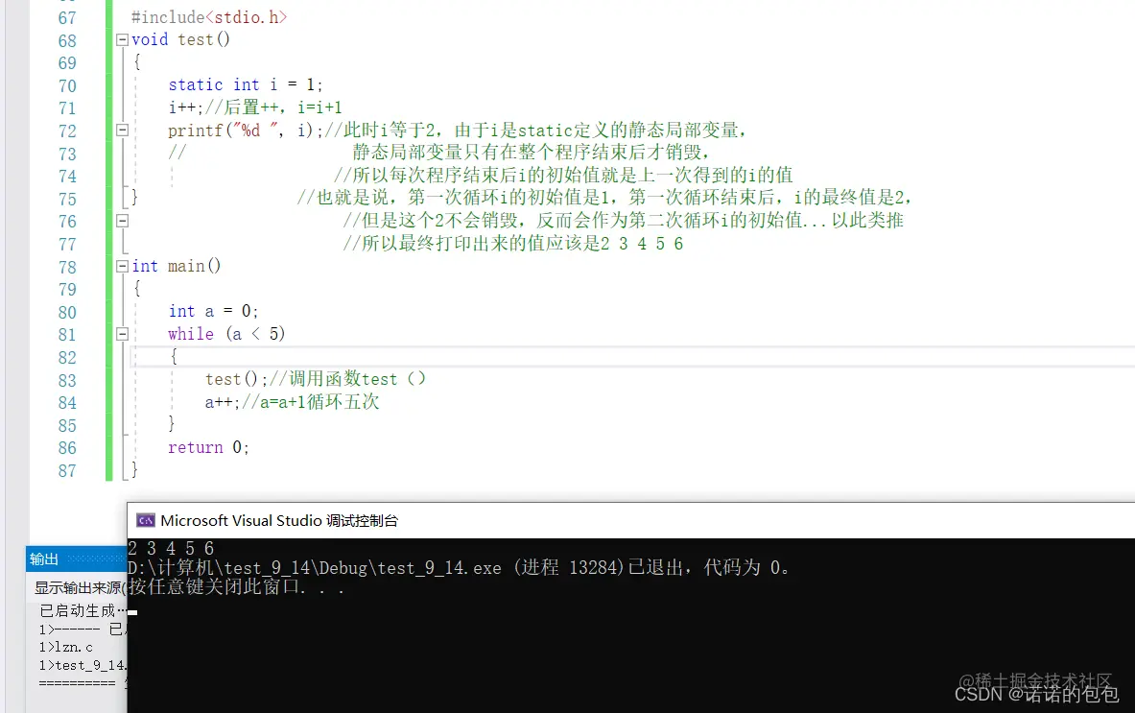The image size is (1135, 713).
Task: Select the 输出 output panel title
Action: (44, 559)
